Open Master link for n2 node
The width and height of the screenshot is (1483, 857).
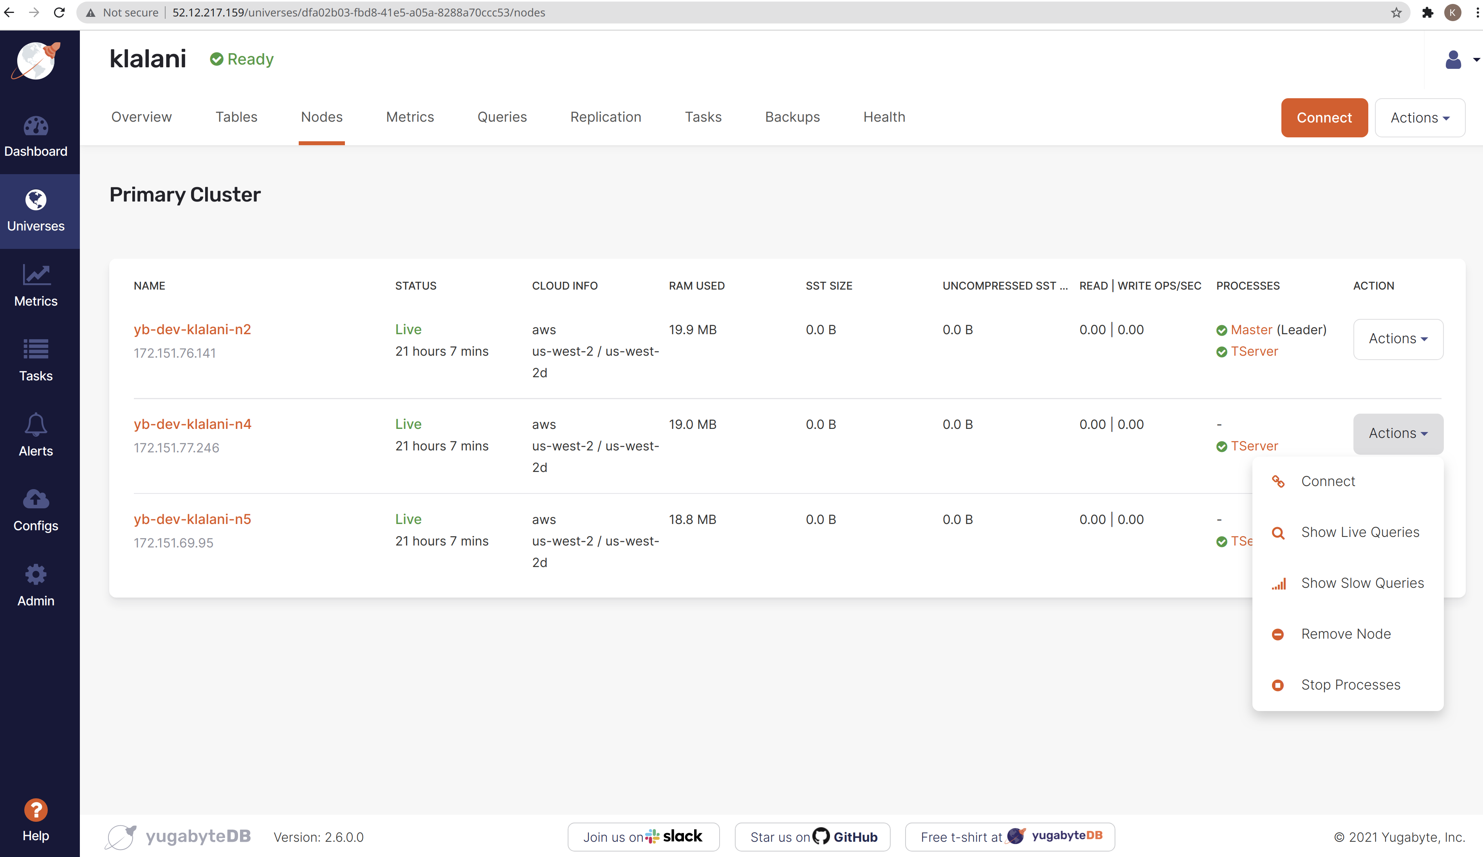pyautogui.click(x=1252, y=330)
